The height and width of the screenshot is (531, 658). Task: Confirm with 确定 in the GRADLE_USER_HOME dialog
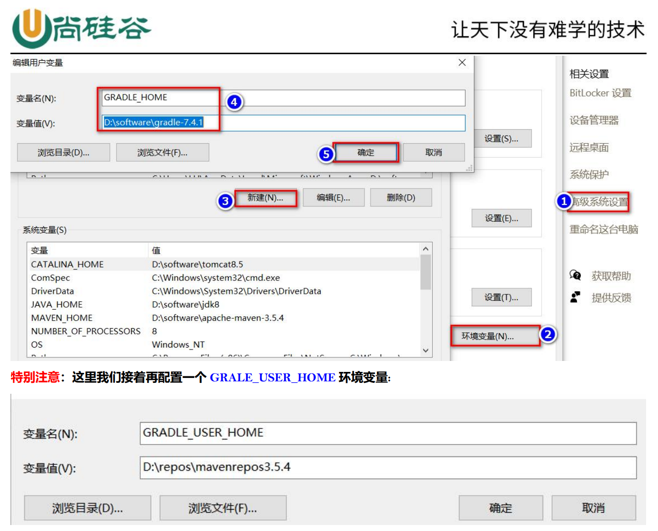click(501, 508)
